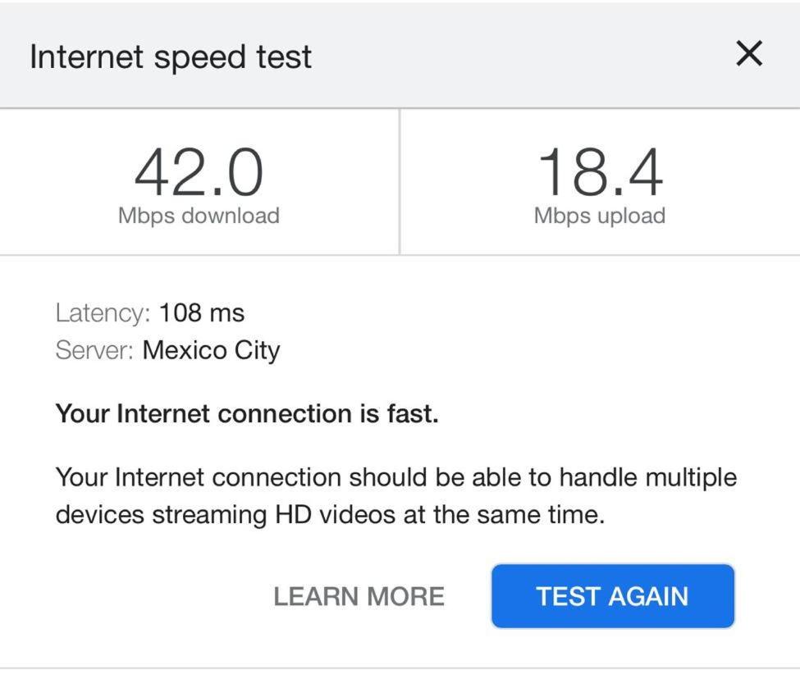Screen dimensions: 800x679
Task: Click "Your Internet connection is fast." heading
Action: click(x=247, y=413)
